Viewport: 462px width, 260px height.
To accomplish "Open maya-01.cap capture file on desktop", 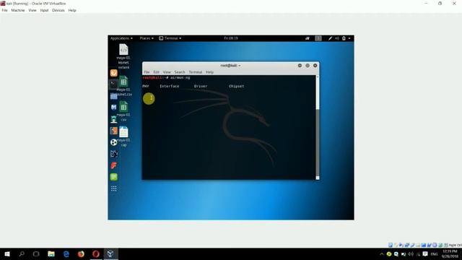I will click(123, 136).
